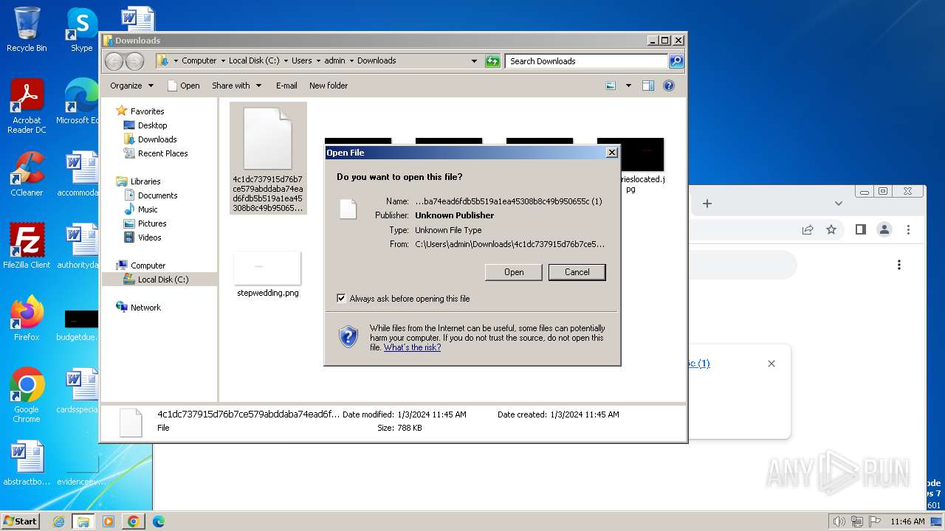Viewport: 945px width, 531px height.
Task: Select Desktop under Favorites
Action: tap(152, 125)
